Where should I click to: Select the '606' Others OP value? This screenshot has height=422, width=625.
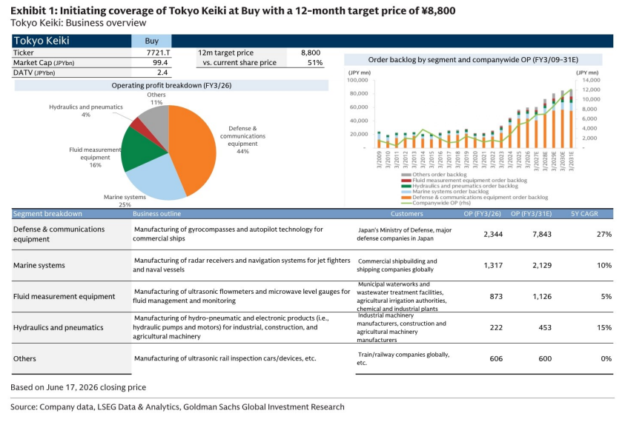(x=496, y=358)
